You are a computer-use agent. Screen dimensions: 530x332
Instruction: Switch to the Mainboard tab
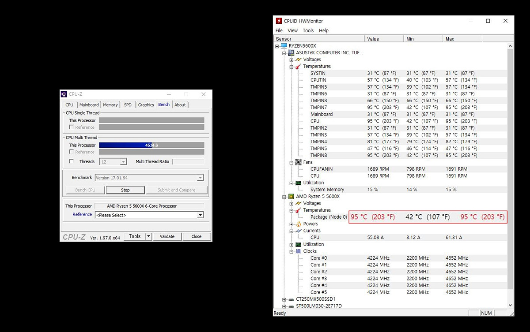click(x=89, y=105)
